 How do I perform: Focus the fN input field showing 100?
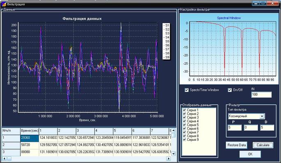tap(261, 95)
